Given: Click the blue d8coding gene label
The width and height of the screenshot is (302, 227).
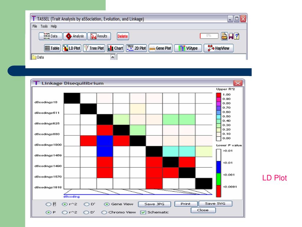Looking at the screenshot, I should click(x=71, y=197).
